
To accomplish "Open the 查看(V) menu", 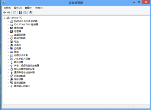I will pyautogui.click(x=28, y=8).
